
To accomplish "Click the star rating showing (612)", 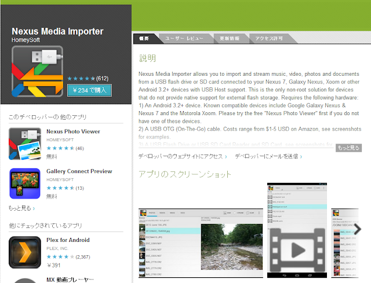I will point(88,79).
